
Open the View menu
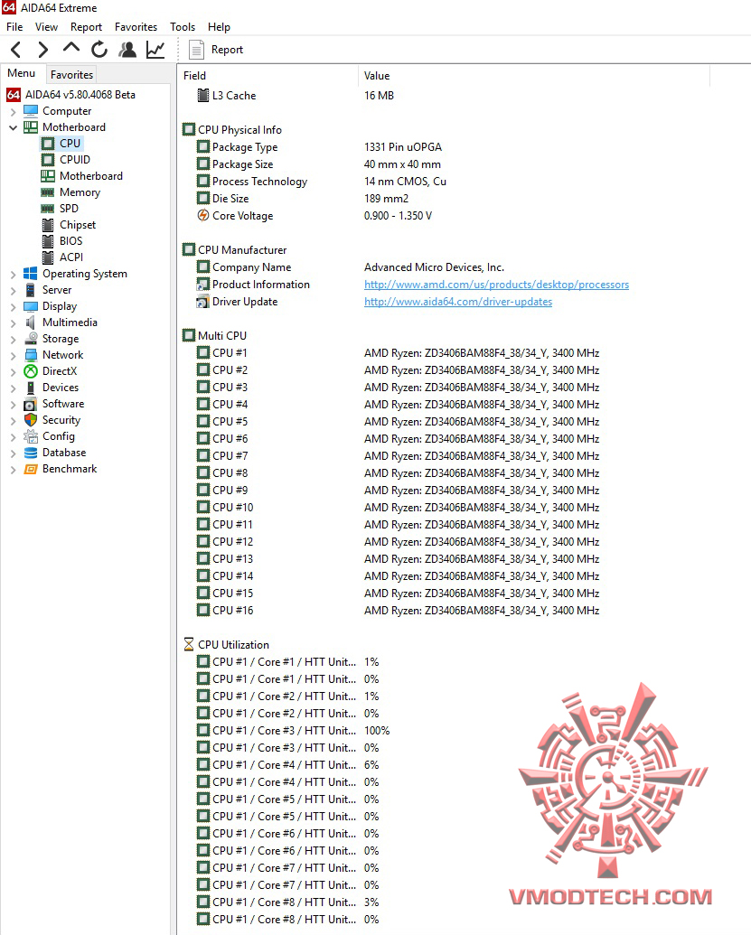coord(46,27)
